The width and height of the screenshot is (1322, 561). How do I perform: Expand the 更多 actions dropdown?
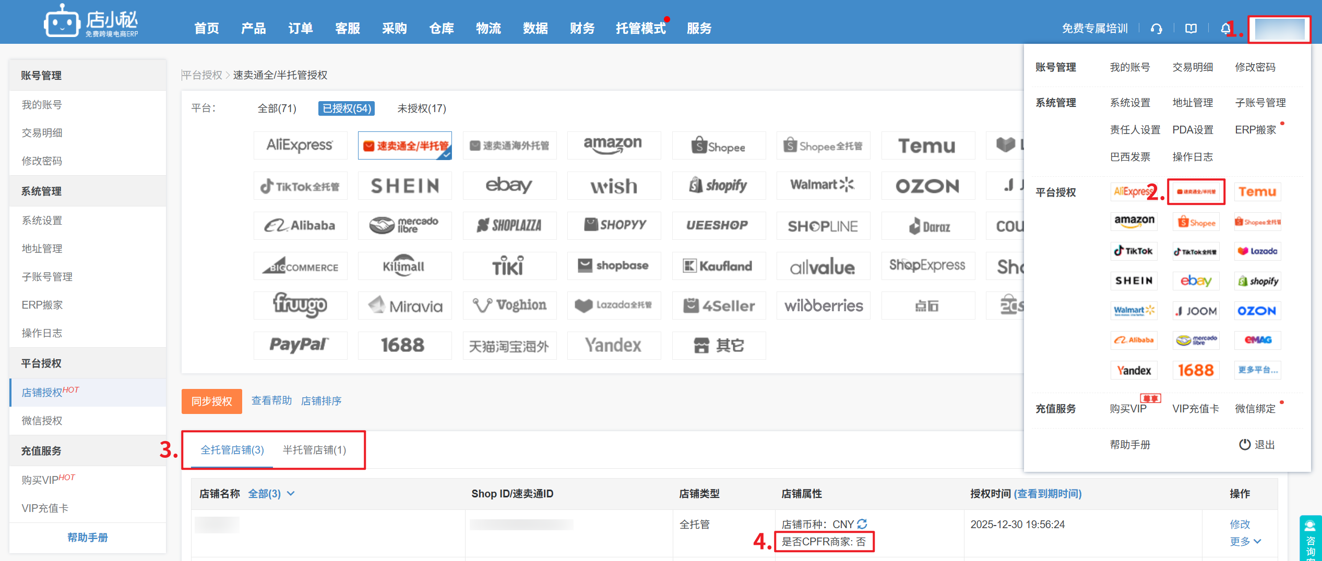click(x=1245, y=542)
